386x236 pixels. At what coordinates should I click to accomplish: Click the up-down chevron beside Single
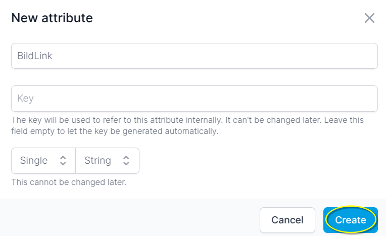point(63,161)
